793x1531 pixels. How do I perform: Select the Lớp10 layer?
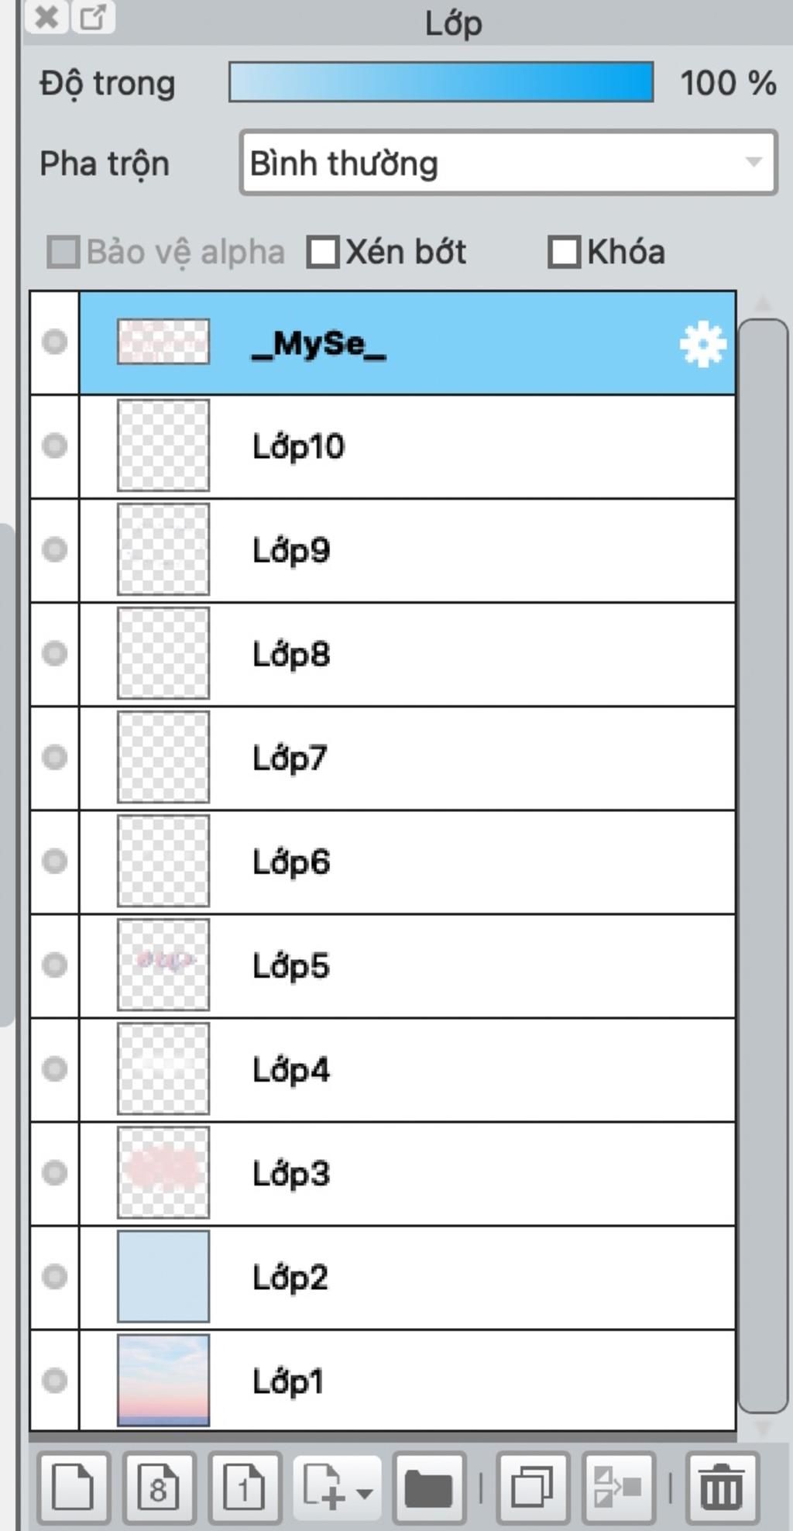(x=465, y=446)
